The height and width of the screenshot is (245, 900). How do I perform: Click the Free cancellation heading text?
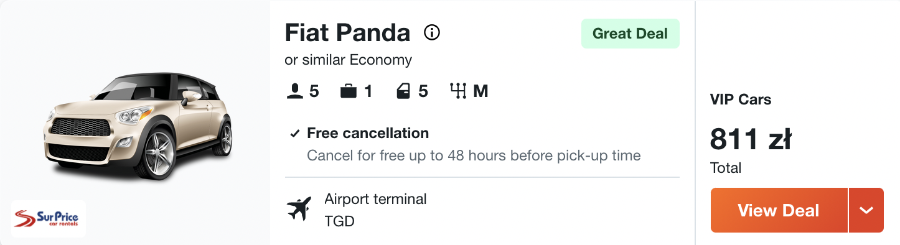[x=368, y=133]
